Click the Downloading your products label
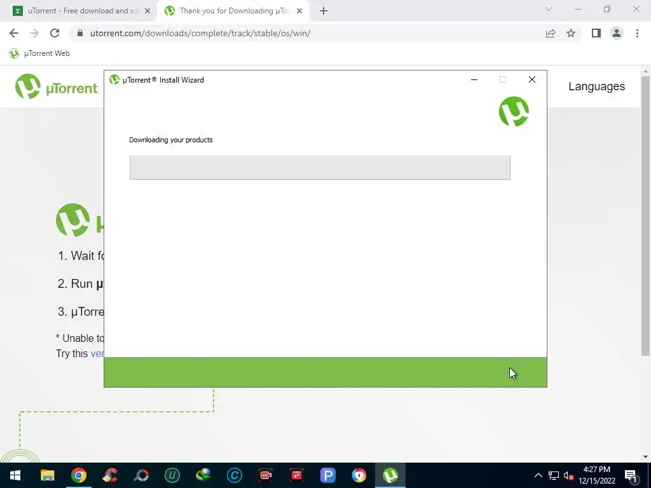651x488 pixels. coord(170,140)
